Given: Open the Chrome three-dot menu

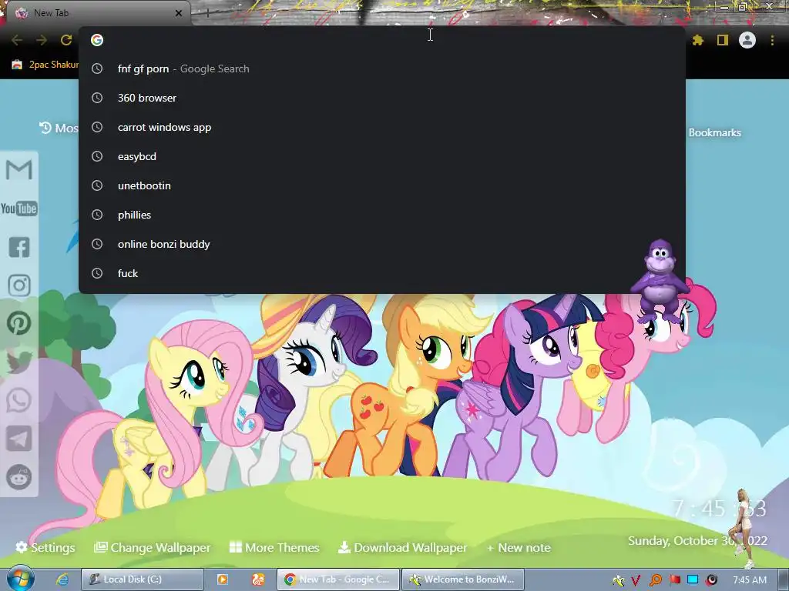Looking at the screenshot, I should [772, 40].
